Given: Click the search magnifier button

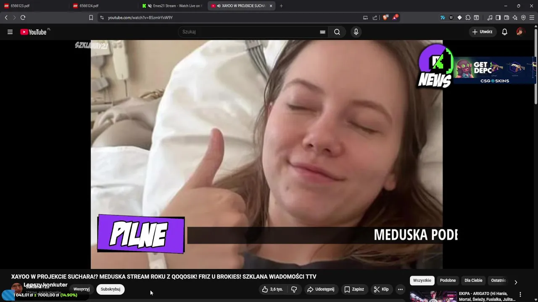Looking at the screenshot, I should click(337, 32).
